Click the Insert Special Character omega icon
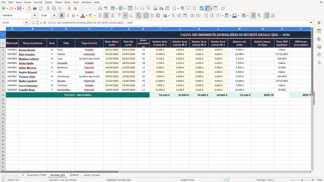324x182 pixels. point(174,8)
